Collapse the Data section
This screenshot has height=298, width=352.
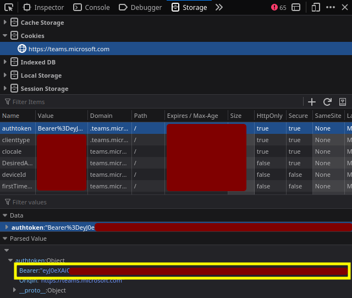click(x=5, y=215)
